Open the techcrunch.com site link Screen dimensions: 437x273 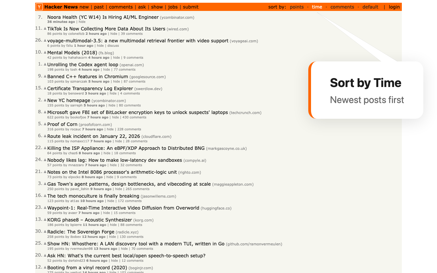[245, 113]
